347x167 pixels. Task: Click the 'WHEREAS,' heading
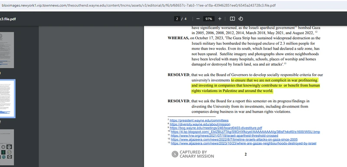tap(178, 38)
